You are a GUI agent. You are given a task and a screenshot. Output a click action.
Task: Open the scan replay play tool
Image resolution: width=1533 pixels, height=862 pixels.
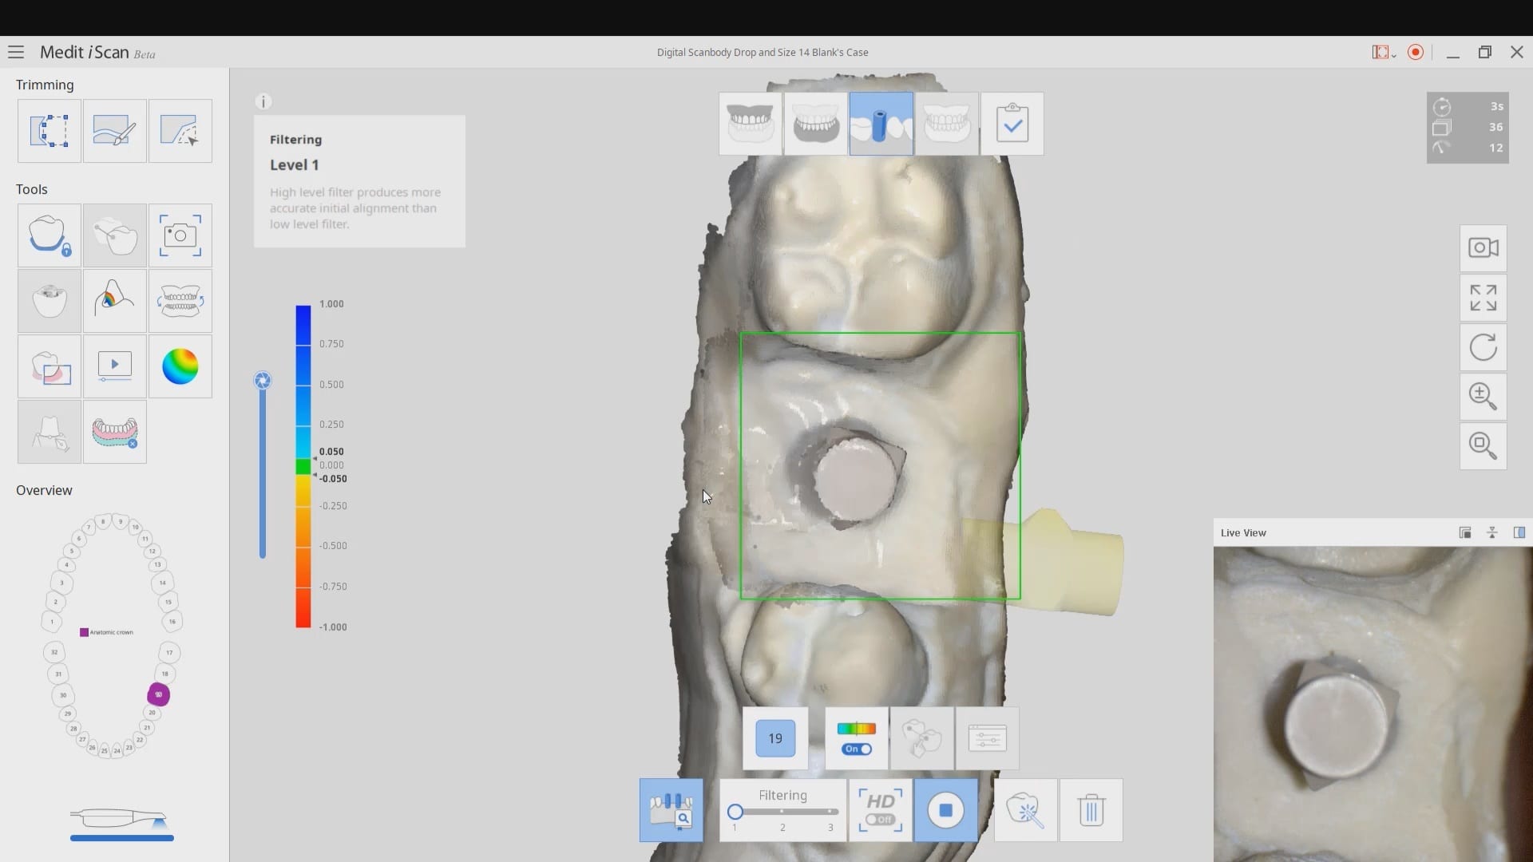115,366
